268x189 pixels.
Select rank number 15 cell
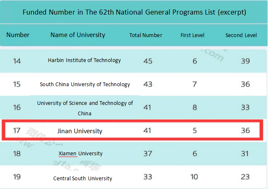click(17, 85)
